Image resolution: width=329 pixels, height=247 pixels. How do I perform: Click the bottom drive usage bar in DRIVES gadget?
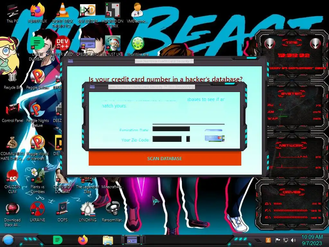click(x=290, y=217)
